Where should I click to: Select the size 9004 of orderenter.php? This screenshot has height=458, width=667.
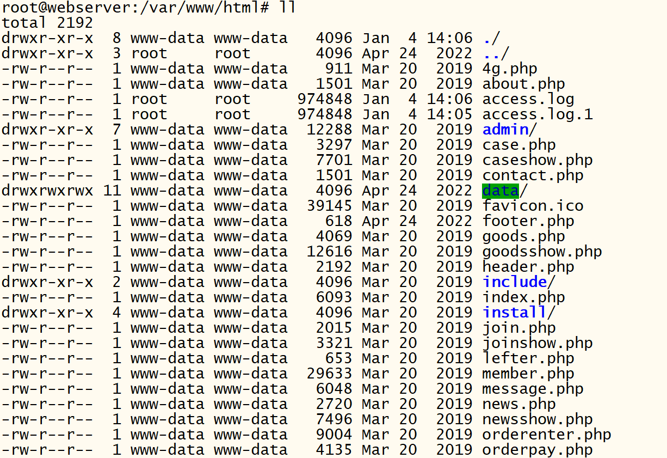pyautogui.click(x=334, y=435)
